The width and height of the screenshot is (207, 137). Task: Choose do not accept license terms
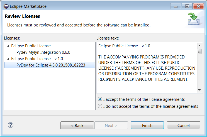(100, 106)
